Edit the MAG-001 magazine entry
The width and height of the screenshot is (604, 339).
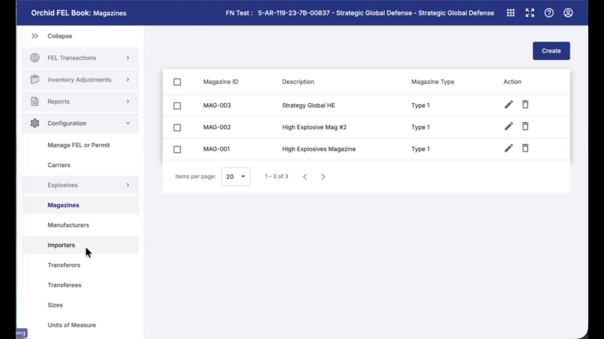509,148
